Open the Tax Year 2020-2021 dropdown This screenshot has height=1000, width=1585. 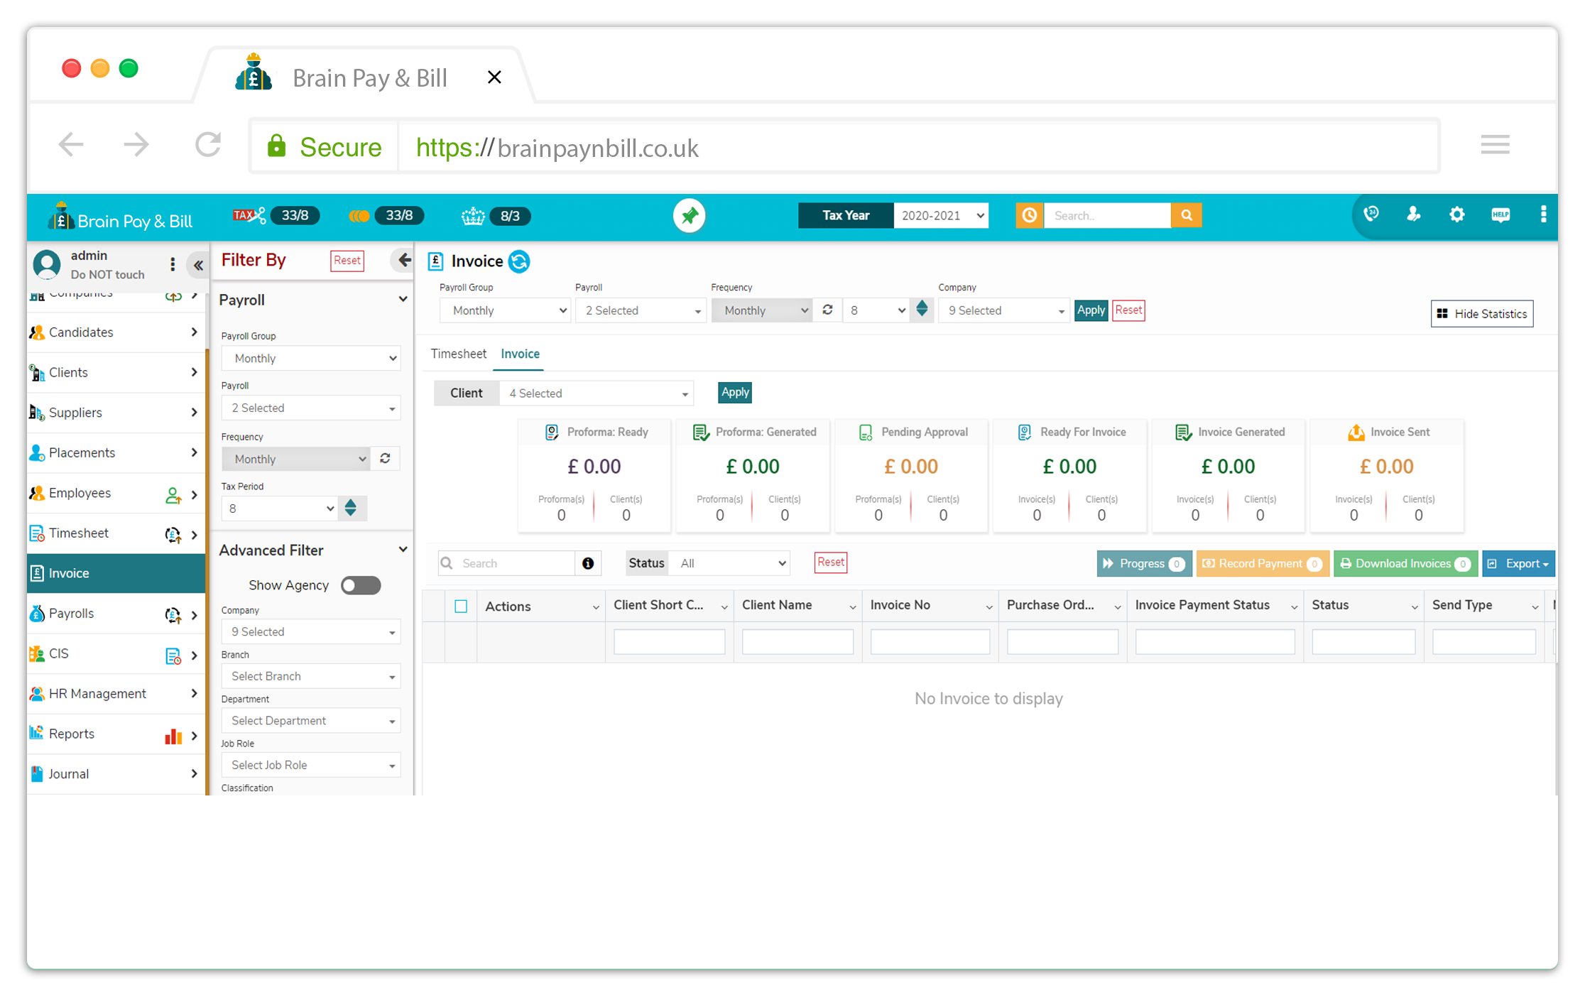[x=941, y=215]
